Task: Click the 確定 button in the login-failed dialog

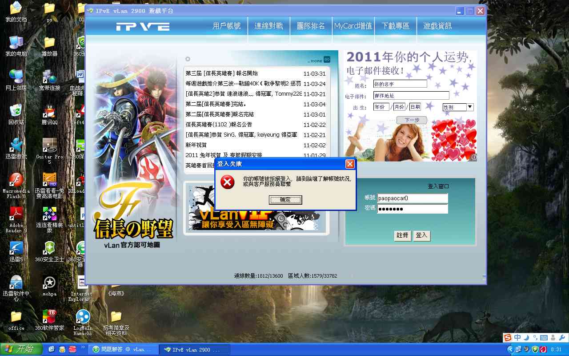Action: tap(285, 200)
